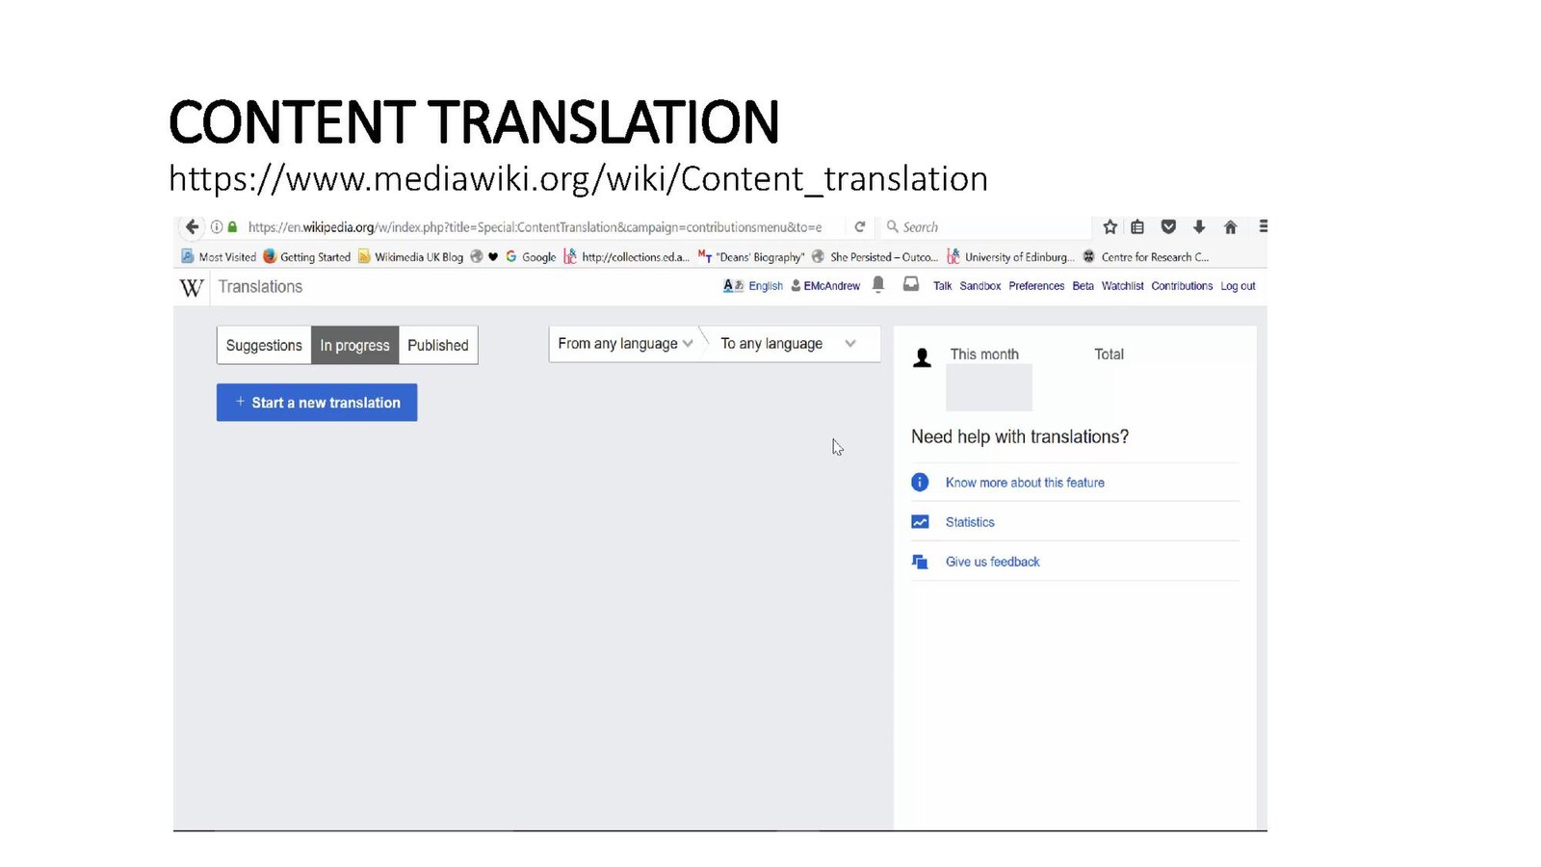Image resolution: width=1541 pixels, height=867 pixels.
Task: Open the Most Visited bookmark
Action: [x=219, y=256]
